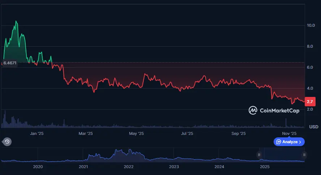The width and height of the screenshot is (321, 175).
Task: Click the May '25 date axis label
Action: coord(136,133)
